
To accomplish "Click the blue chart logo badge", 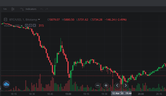I will 6,84.
